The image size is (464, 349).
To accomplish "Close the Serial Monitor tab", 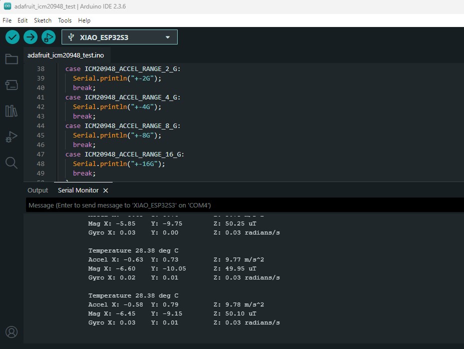I will pyautogui.click(x=106, y=190).
